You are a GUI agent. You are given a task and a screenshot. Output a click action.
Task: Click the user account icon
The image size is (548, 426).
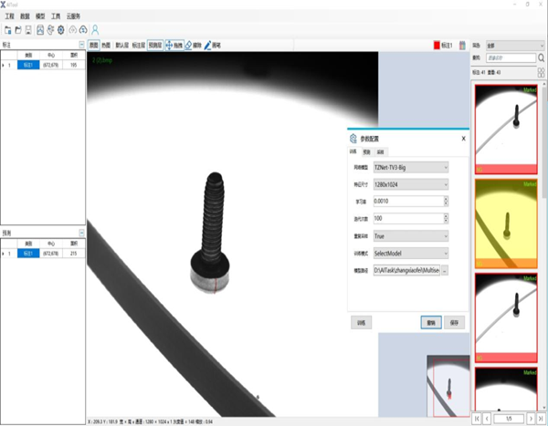click(95, 29)
